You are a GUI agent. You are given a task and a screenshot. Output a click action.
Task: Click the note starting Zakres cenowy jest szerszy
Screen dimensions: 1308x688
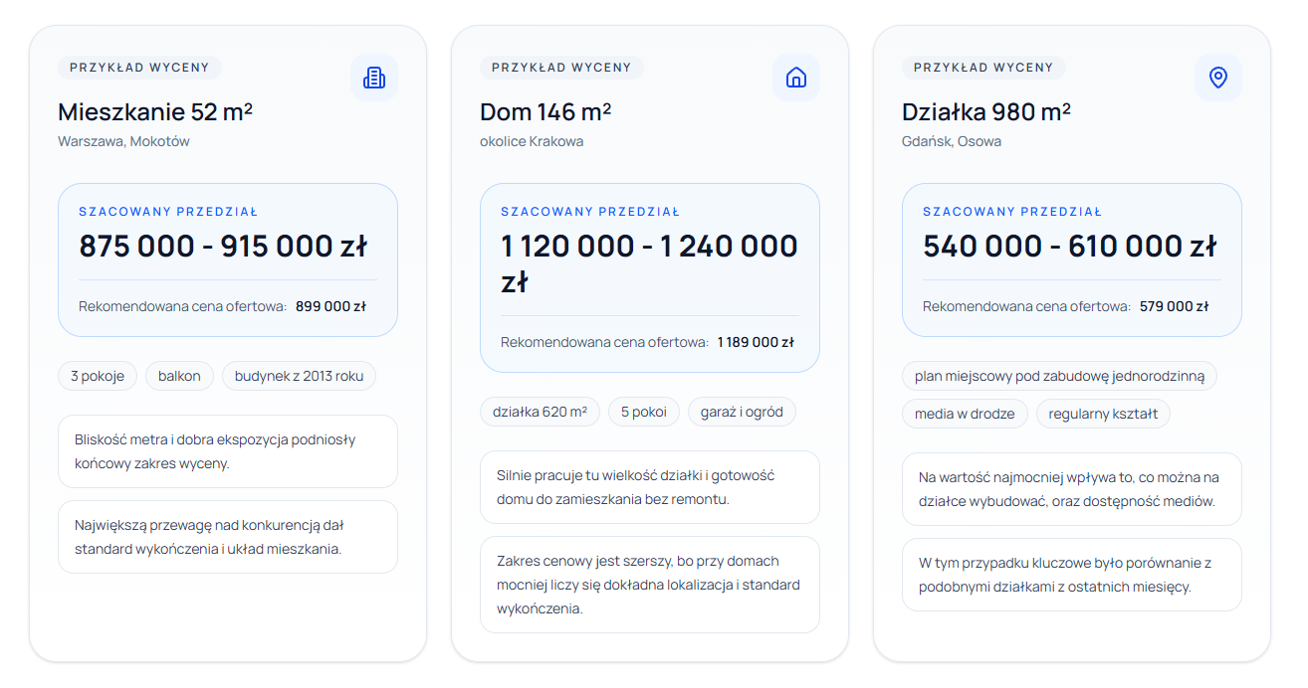click(x=650, y=585)
